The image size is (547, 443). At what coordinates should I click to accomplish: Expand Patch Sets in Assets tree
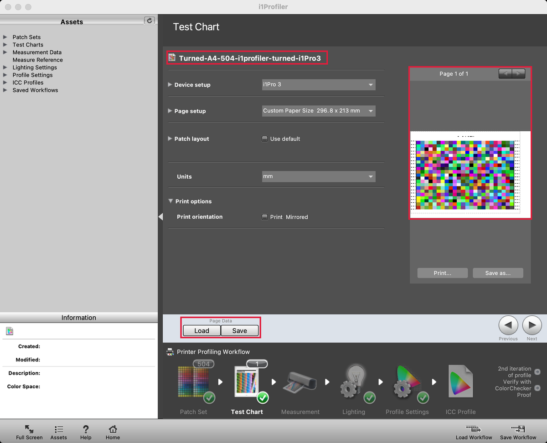pos(5,37)
